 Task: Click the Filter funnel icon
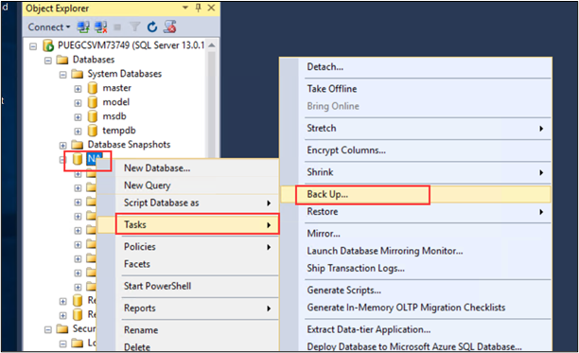(134, 26)
